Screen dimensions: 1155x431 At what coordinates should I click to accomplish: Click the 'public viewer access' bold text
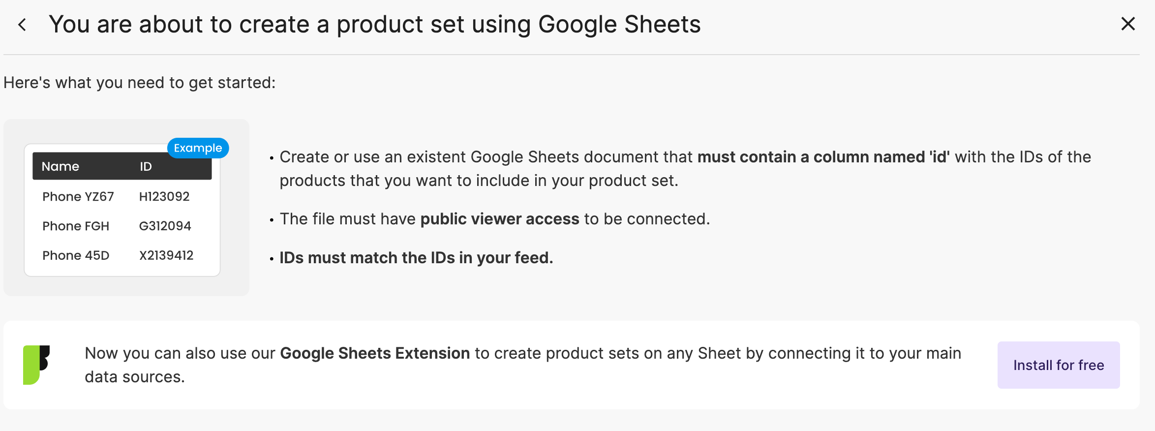[500, 219]
